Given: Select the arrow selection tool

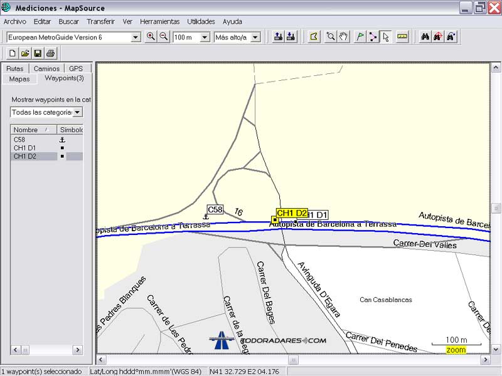Looking at the screenshot, I should (x=386, y=37).
